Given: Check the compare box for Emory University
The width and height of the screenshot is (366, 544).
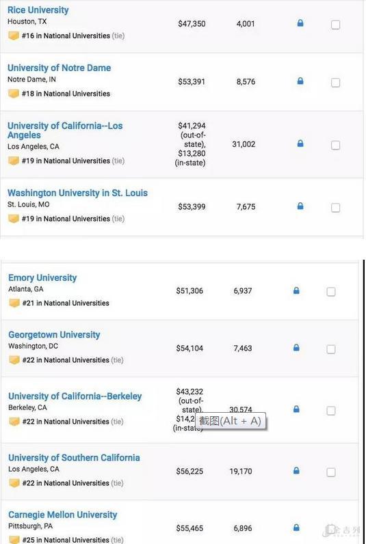Looking at the screenshot, I should point(331,291).
